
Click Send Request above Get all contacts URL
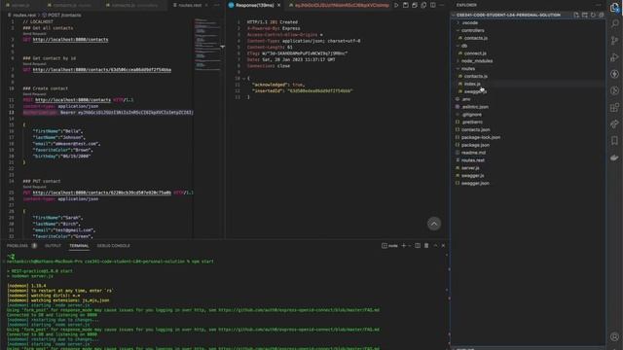click(35, 34)
